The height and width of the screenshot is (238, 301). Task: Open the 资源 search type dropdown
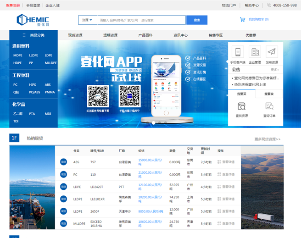tap(87, 20)
